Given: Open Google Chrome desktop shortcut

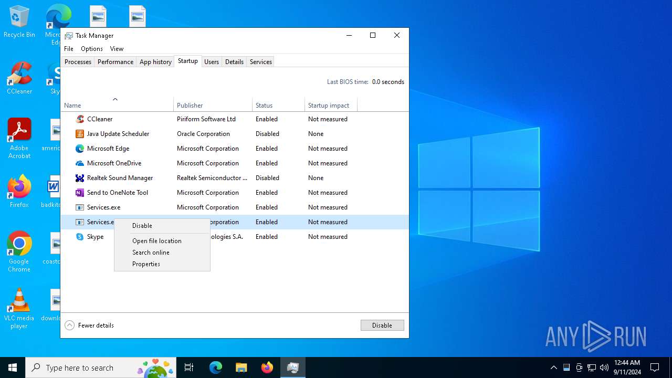Looking at the screenshot, I should coord(19,252).
